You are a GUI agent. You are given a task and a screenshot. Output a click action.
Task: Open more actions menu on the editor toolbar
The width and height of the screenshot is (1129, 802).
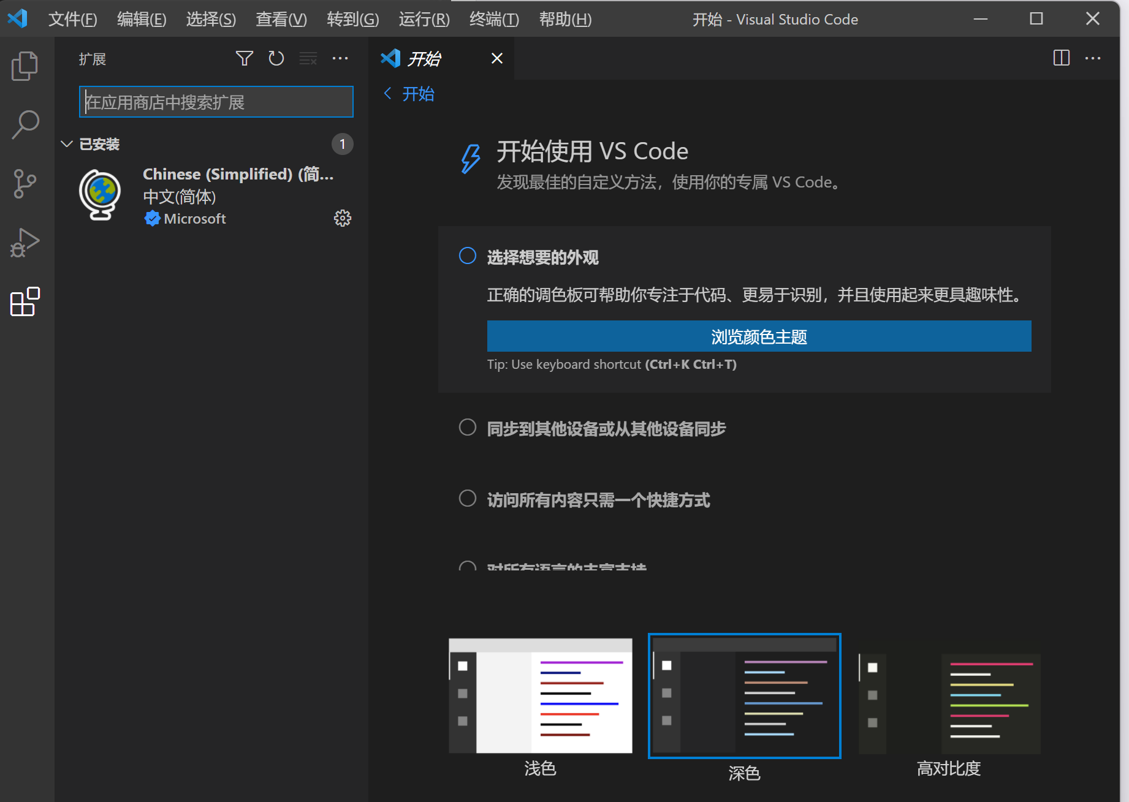click(1093, 58)
